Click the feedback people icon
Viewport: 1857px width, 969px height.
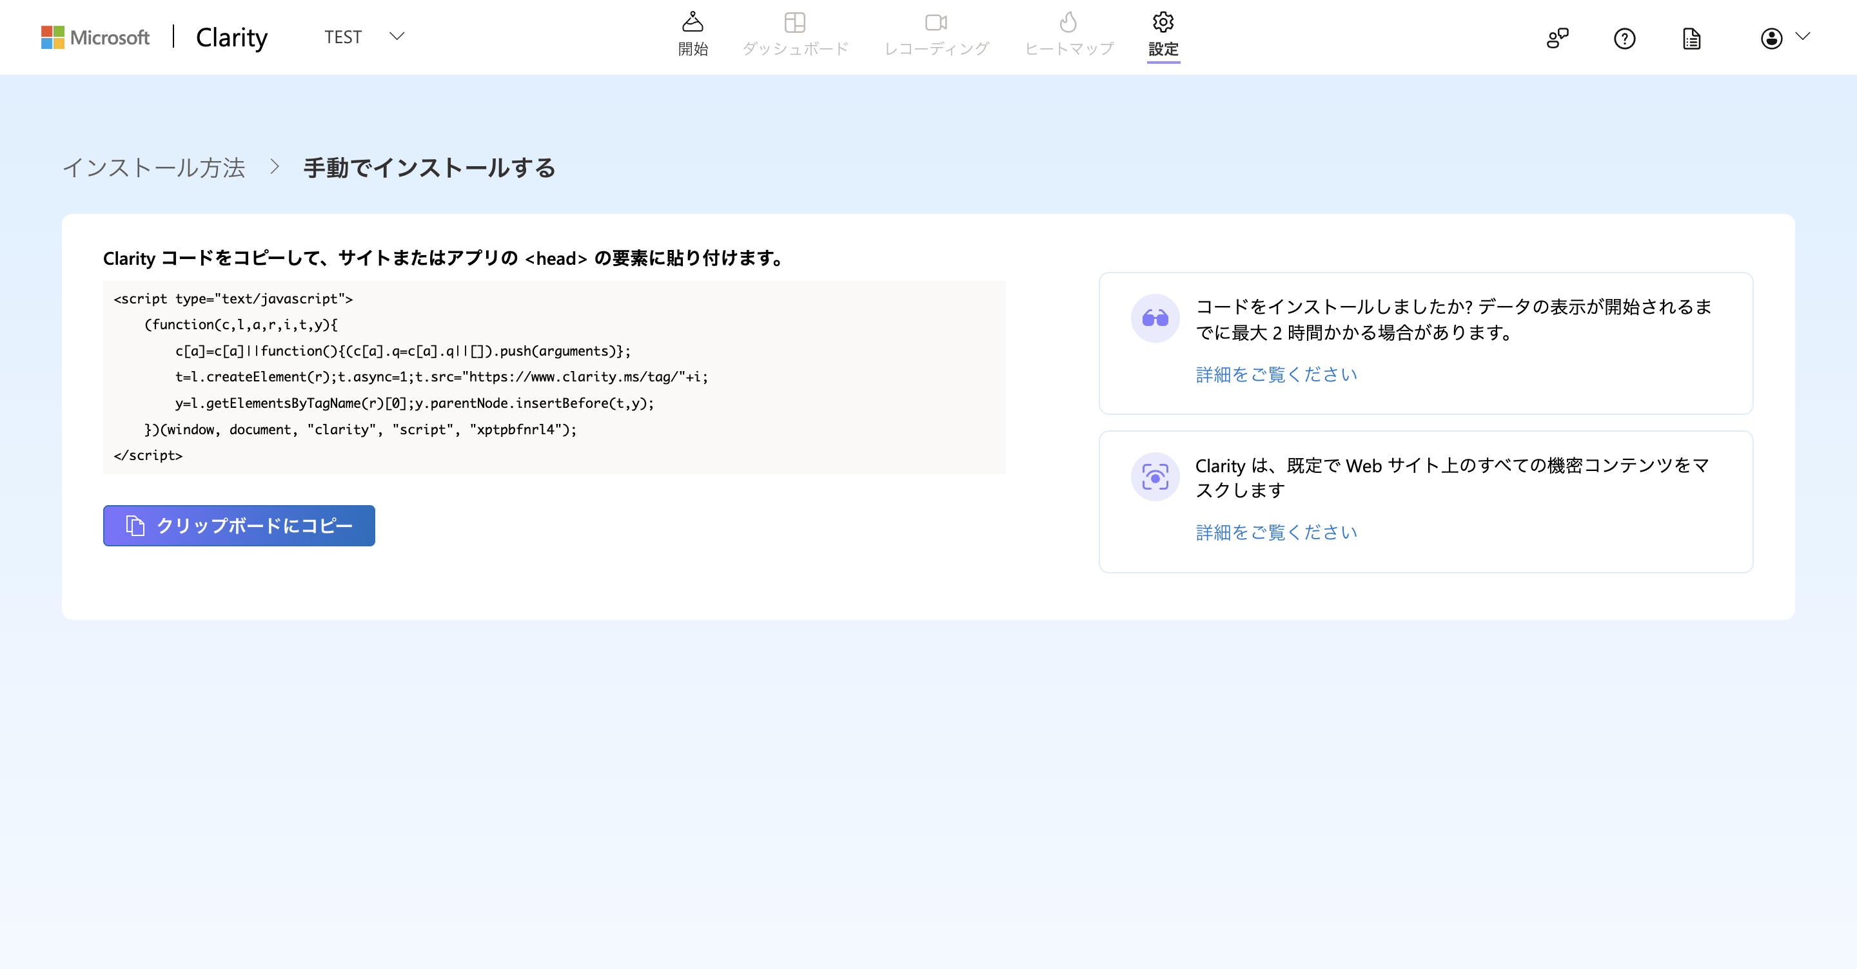click(x=1557, y=38)
